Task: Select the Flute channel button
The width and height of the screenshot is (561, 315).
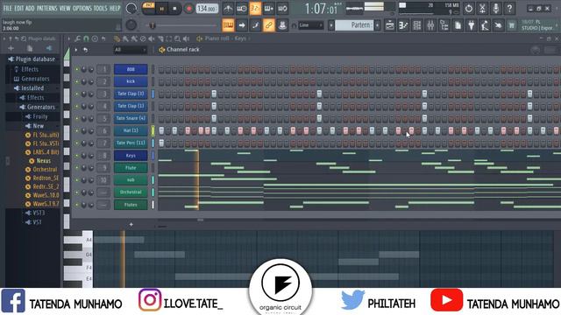Action: pos(131,167)
